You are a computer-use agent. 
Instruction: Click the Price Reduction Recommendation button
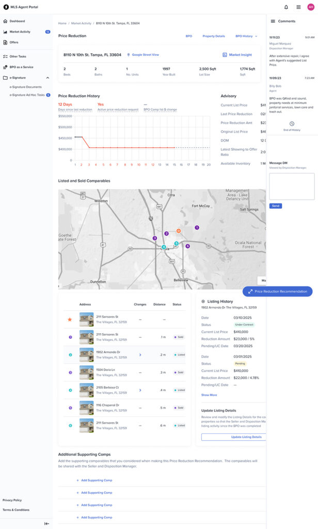coord(278,291)
